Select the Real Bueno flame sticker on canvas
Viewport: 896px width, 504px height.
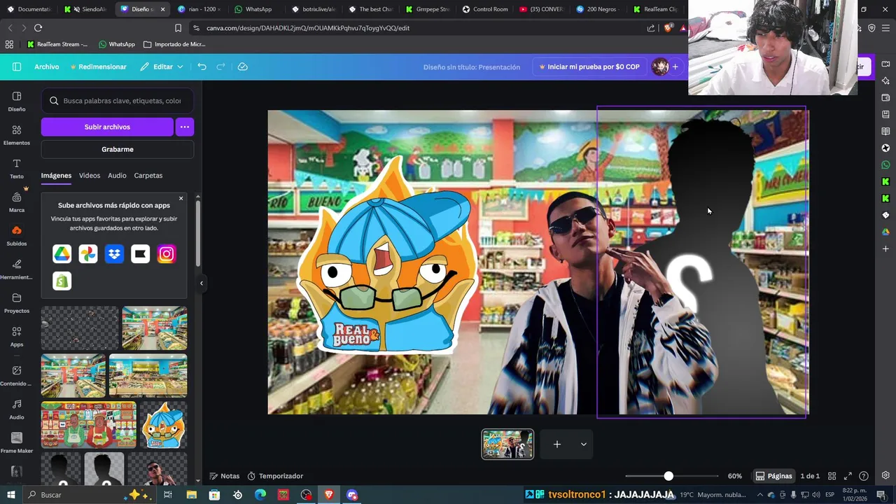387,255
